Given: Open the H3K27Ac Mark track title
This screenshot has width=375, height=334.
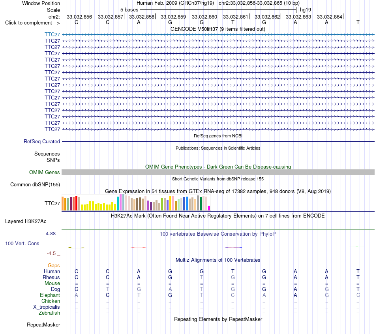Looking at the screenshot, I should click(218, 216).
